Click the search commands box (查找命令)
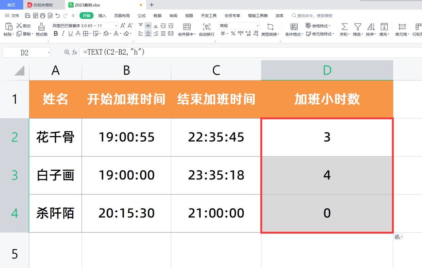This screenshot has height=268, width=422. pyautogui.click(x=312, y=16)
